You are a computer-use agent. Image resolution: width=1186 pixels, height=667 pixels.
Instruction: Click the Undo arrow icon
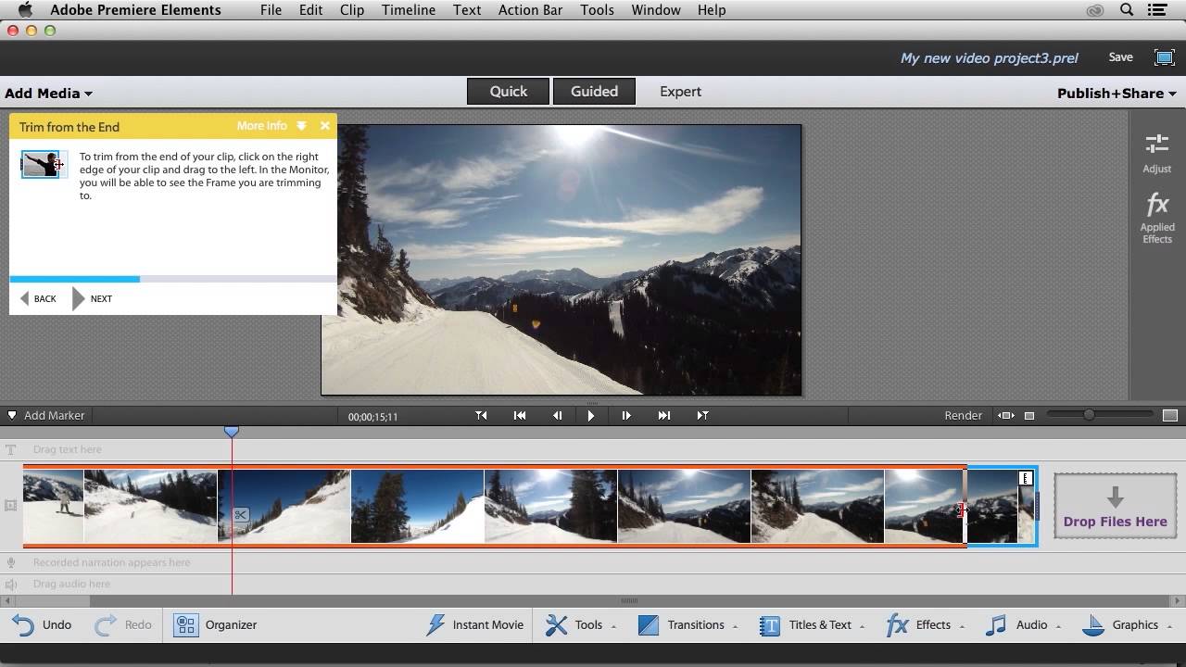(x=24, y=625)
